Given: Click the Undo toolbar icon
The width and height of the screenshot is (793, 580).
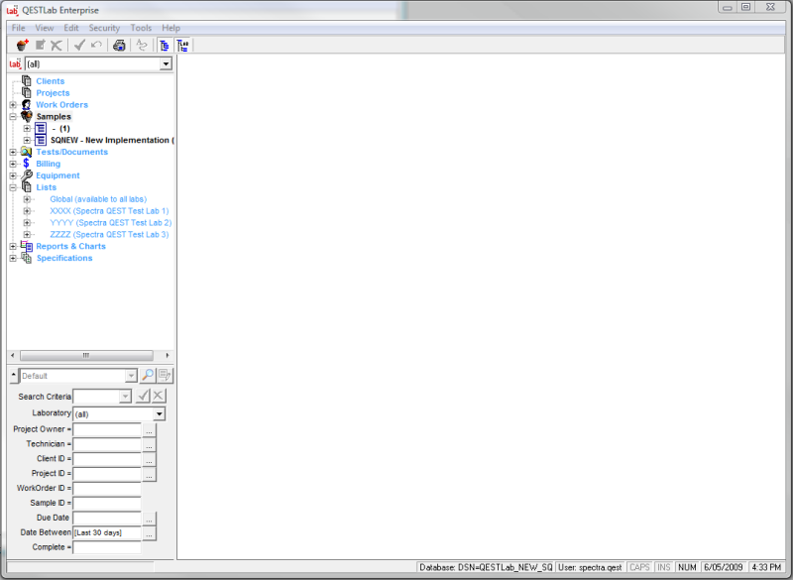Looking at the screenshot, I should tap(95, 45).
